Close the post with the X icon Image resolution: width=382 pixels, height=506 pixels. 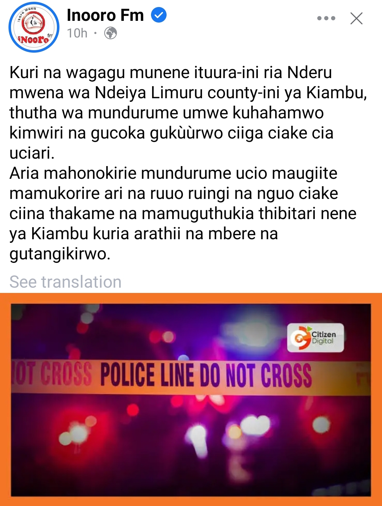coord(357,18)
